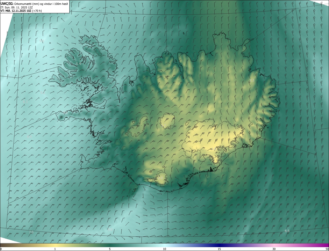This screenshot has width=329, height=251.
Task: Click the 10 tick on the color scale
Action: click(164, 249)
